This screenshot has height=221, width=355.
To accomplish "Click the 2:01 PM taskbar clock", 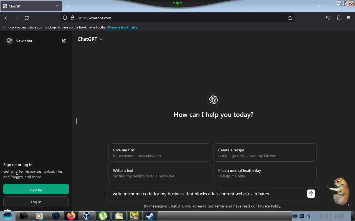I will [x=332, y=216].
